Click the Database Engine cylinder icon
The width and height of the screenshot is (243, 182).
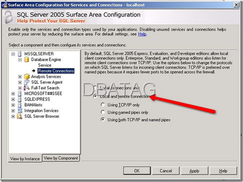pos(27,59)
